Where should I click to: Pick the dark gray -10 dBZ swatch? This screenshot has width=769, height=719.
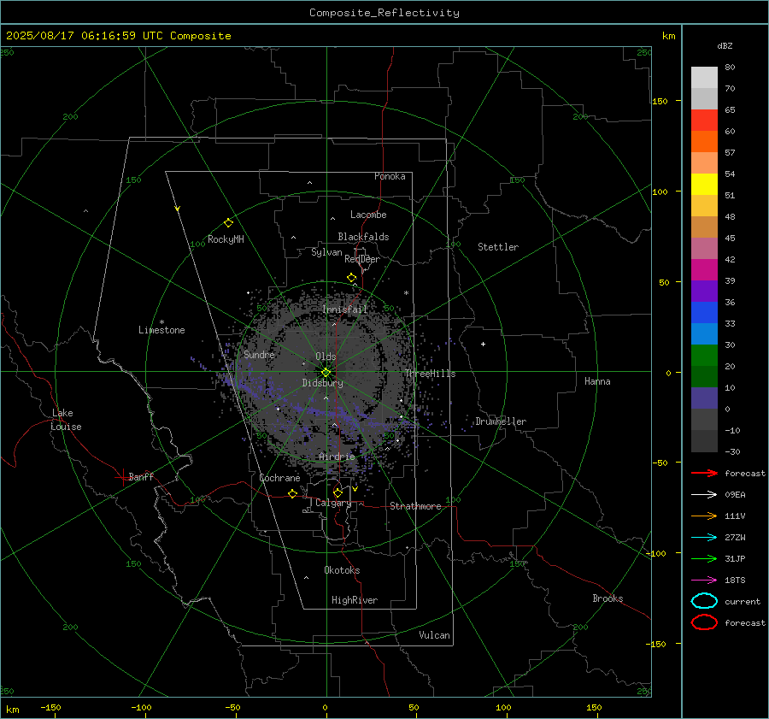(704, 441)
